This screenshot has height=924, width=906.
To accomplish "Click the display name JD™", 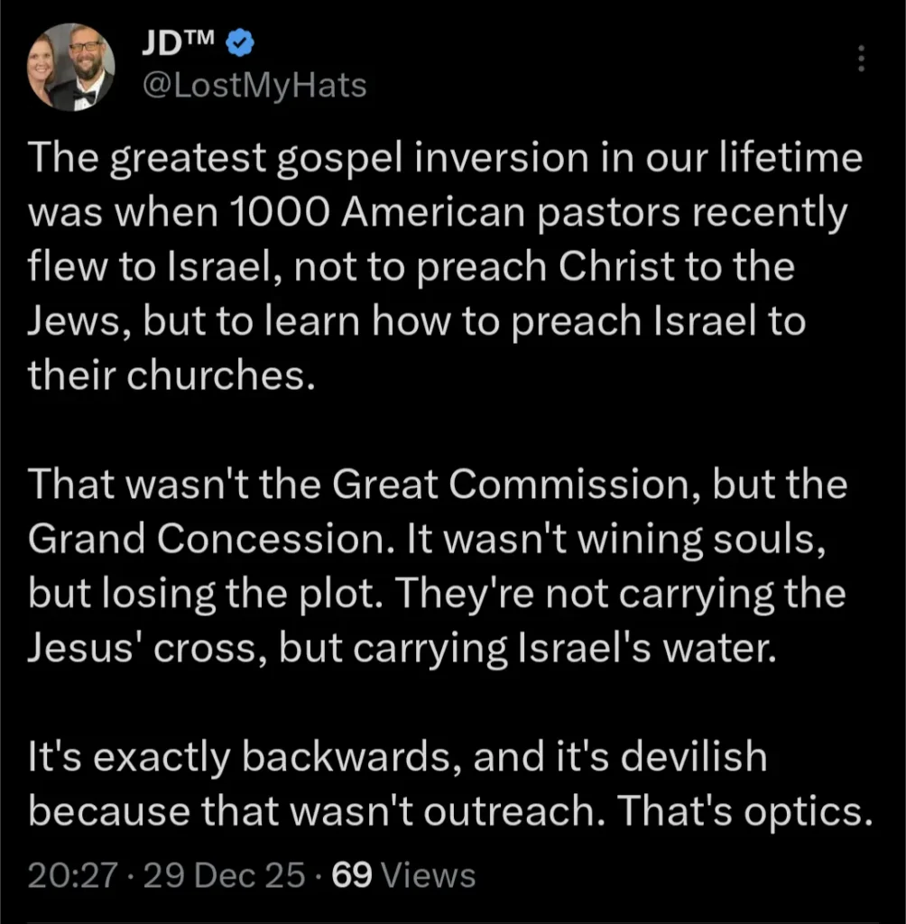I will [179, 42].
